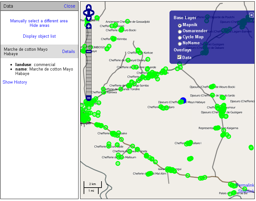Select the NoName base layer
Image resolution: width=256 pixels, height=201 pixels.
180,43
